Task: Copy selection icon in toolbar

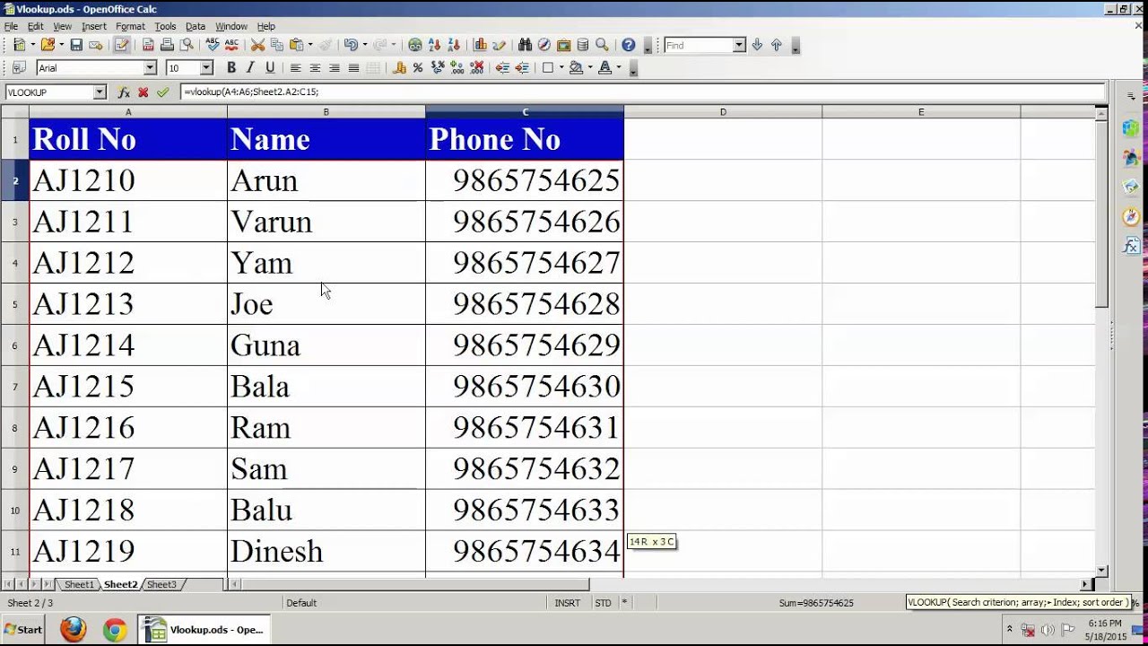Action: point(277,45)
